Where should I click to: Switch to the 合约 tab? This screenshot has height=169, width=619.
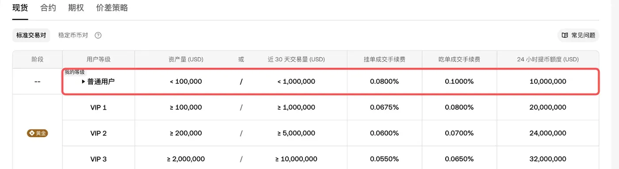tap(48, 7)
